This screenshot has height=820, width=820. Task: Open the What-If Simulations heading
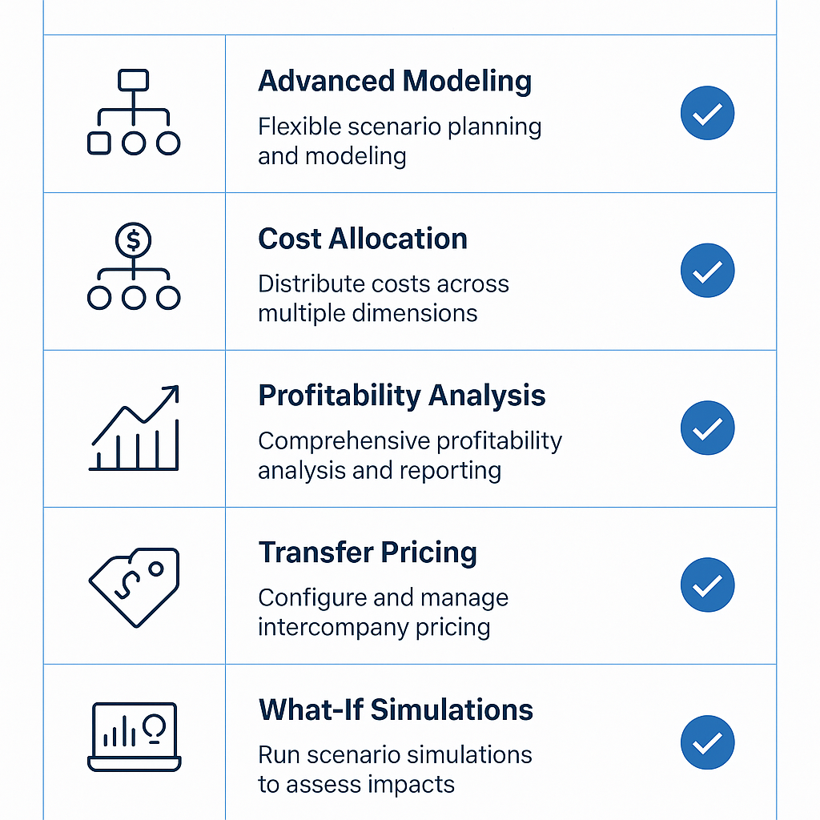(x=396, y=709)
